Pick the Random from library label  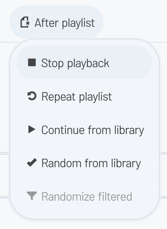[91, 163]
